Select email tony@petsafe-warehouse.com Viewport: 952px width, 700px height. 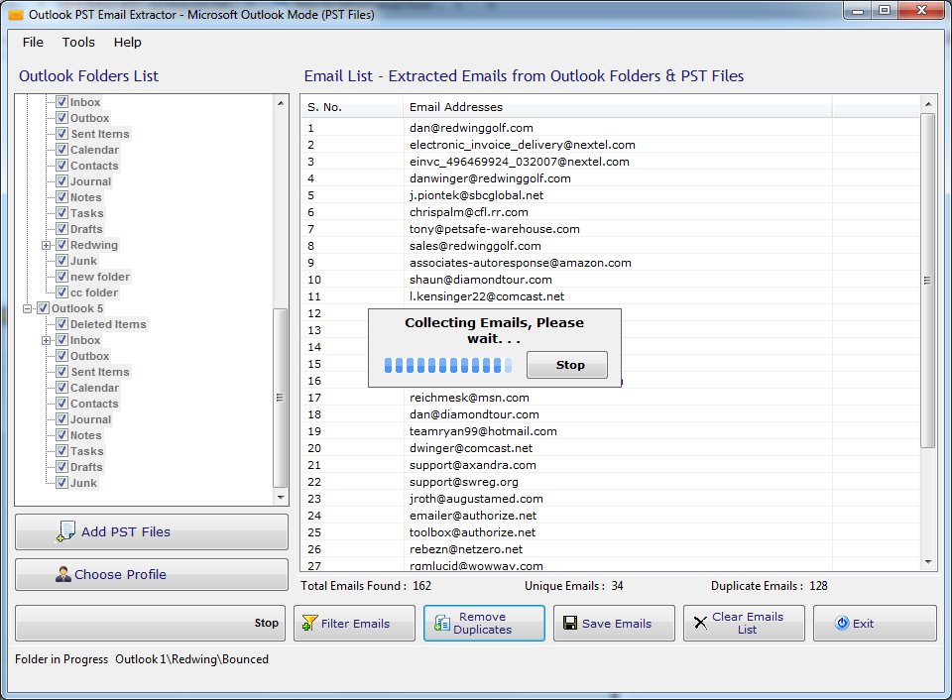click(x=494, y=229)
